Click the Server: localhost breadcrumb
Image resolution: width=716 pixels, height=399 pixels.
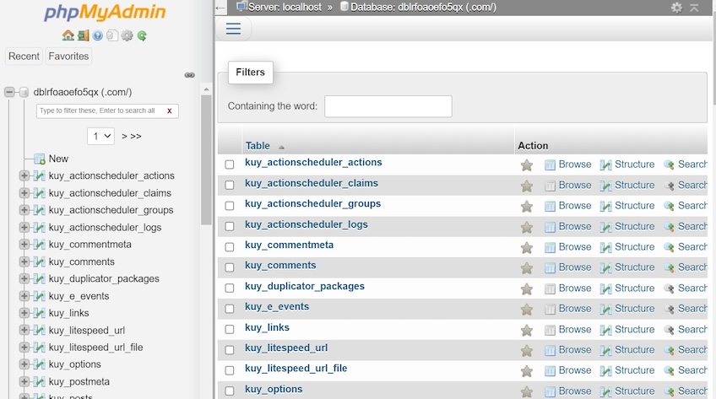285,8
